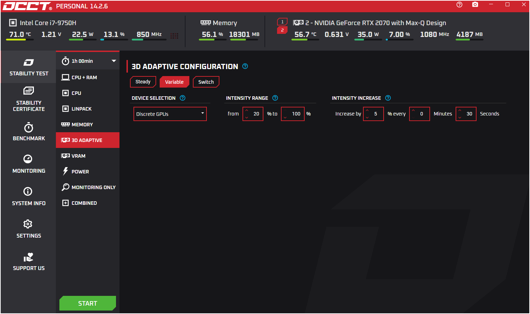Open the Monitoring section
The height and width of the screenshot is (314, 530).
tap(29, 164)
